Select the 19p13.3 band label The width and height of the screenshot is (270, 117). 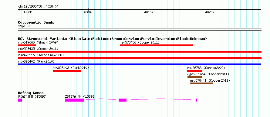[25, 26]
